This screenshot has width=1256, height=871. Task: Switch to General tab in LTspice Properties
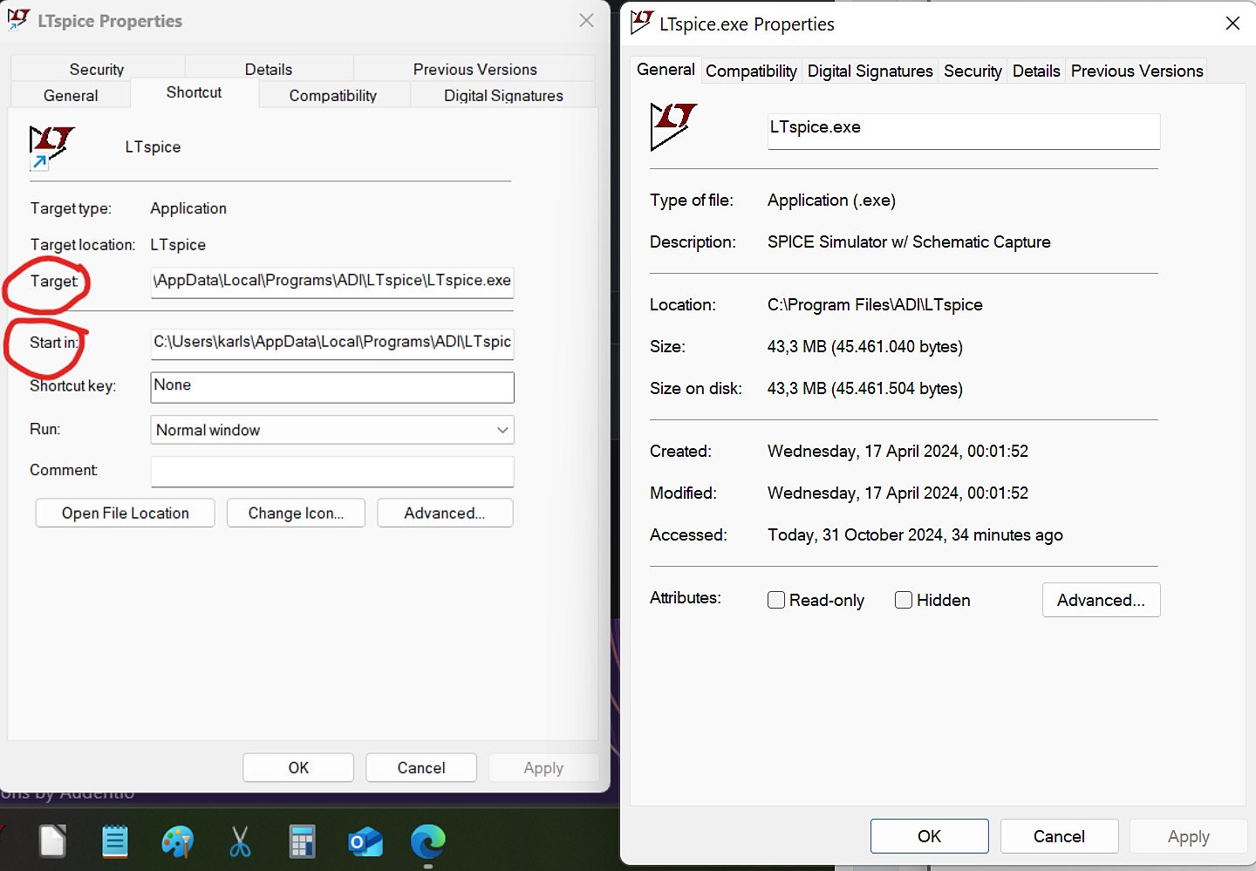click(x=71, y=95)
